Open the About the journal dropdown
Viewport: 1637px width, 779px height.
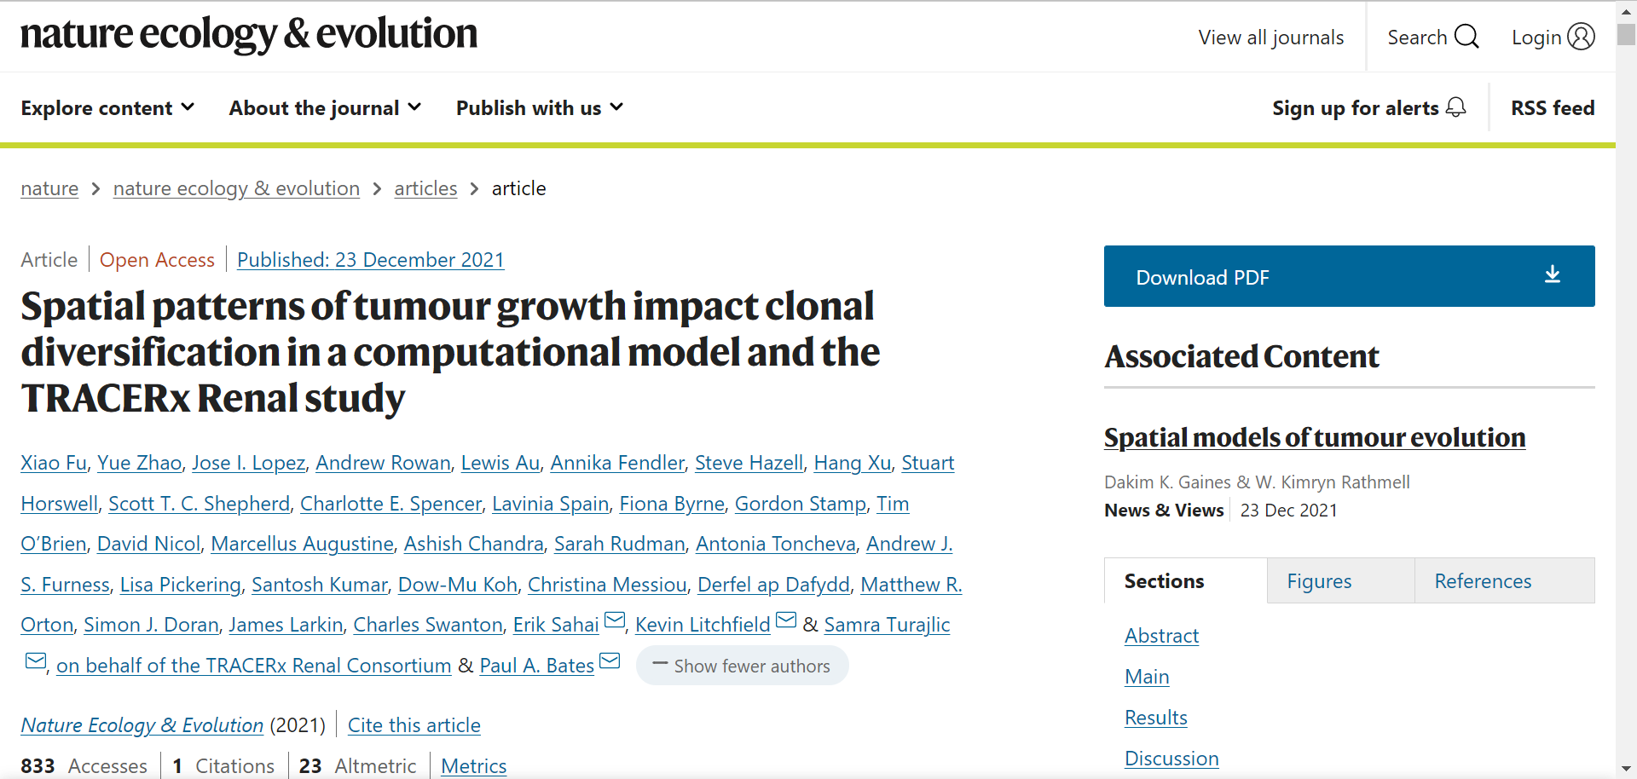click(x=325, y=108)
